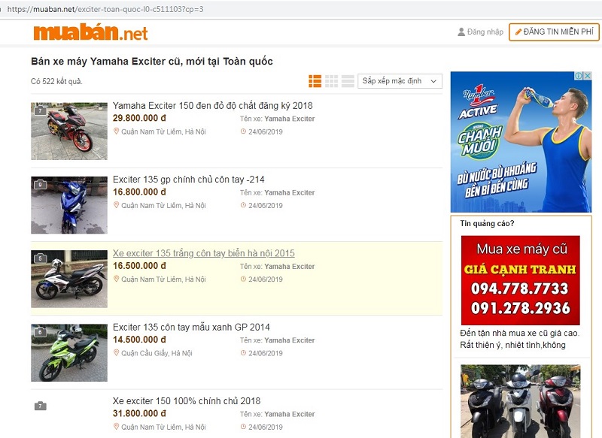Click location pin for Quận Cầu Giấy listing

pos(117,353)
